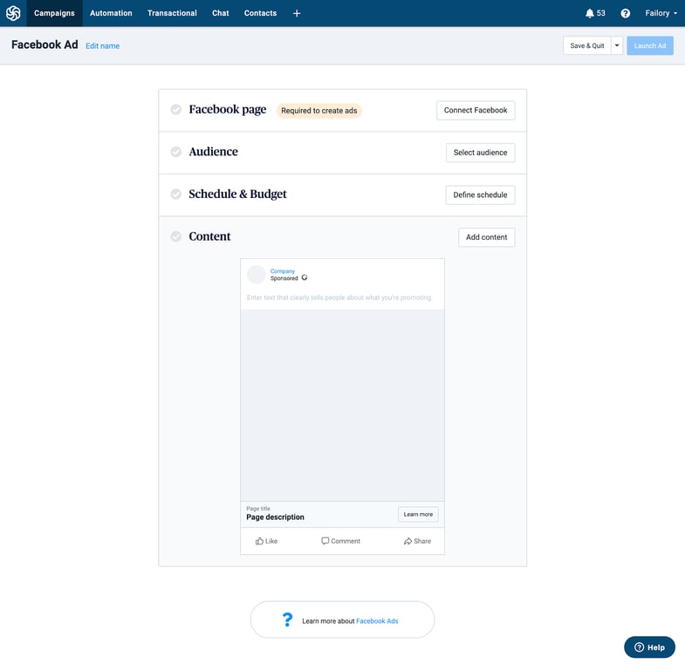Click the Content step check icon
This screenshot has width=685, height=670.
point(176,236)
